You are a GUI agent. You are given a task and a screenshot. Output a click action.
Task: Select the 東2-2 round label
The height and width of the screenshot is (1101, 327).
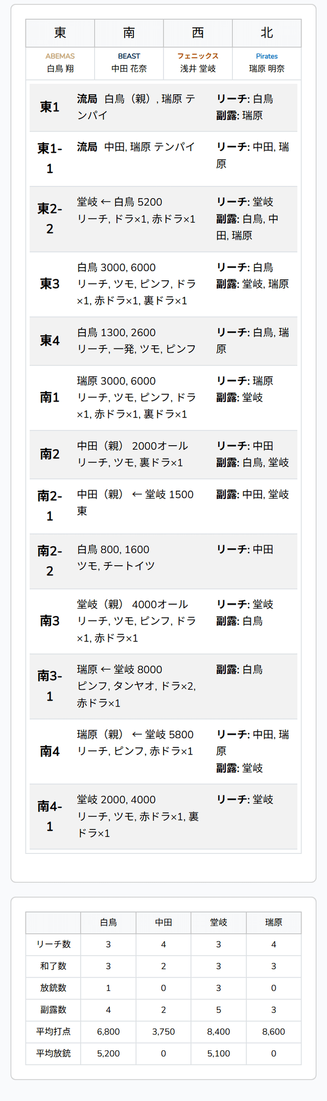pos(50,218)
